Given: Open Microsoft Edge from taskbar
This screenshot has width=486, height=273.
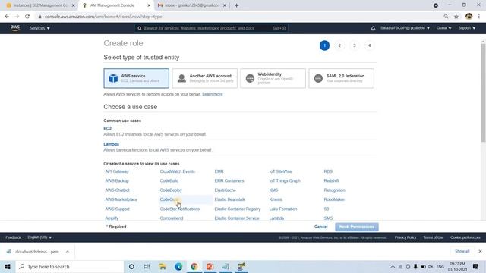Looking at the screenshot, I should (x=178, y=266).
